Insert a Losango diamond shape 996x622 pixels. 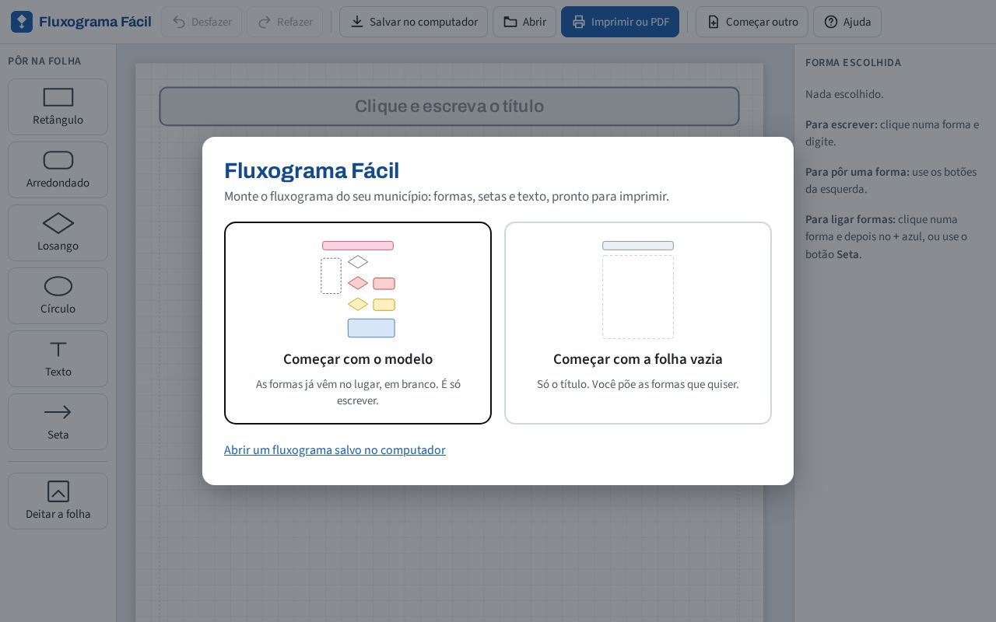(x=58, y=232)
